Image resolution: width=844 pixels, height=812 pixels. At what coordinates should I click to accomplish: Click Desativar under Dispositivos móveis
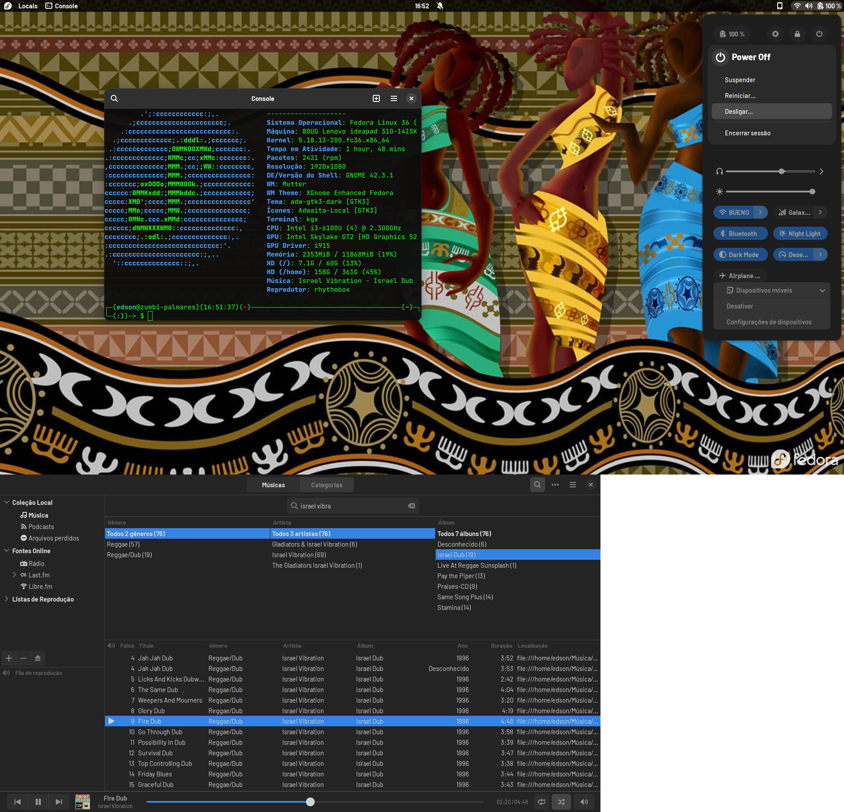tap(772, 306)
